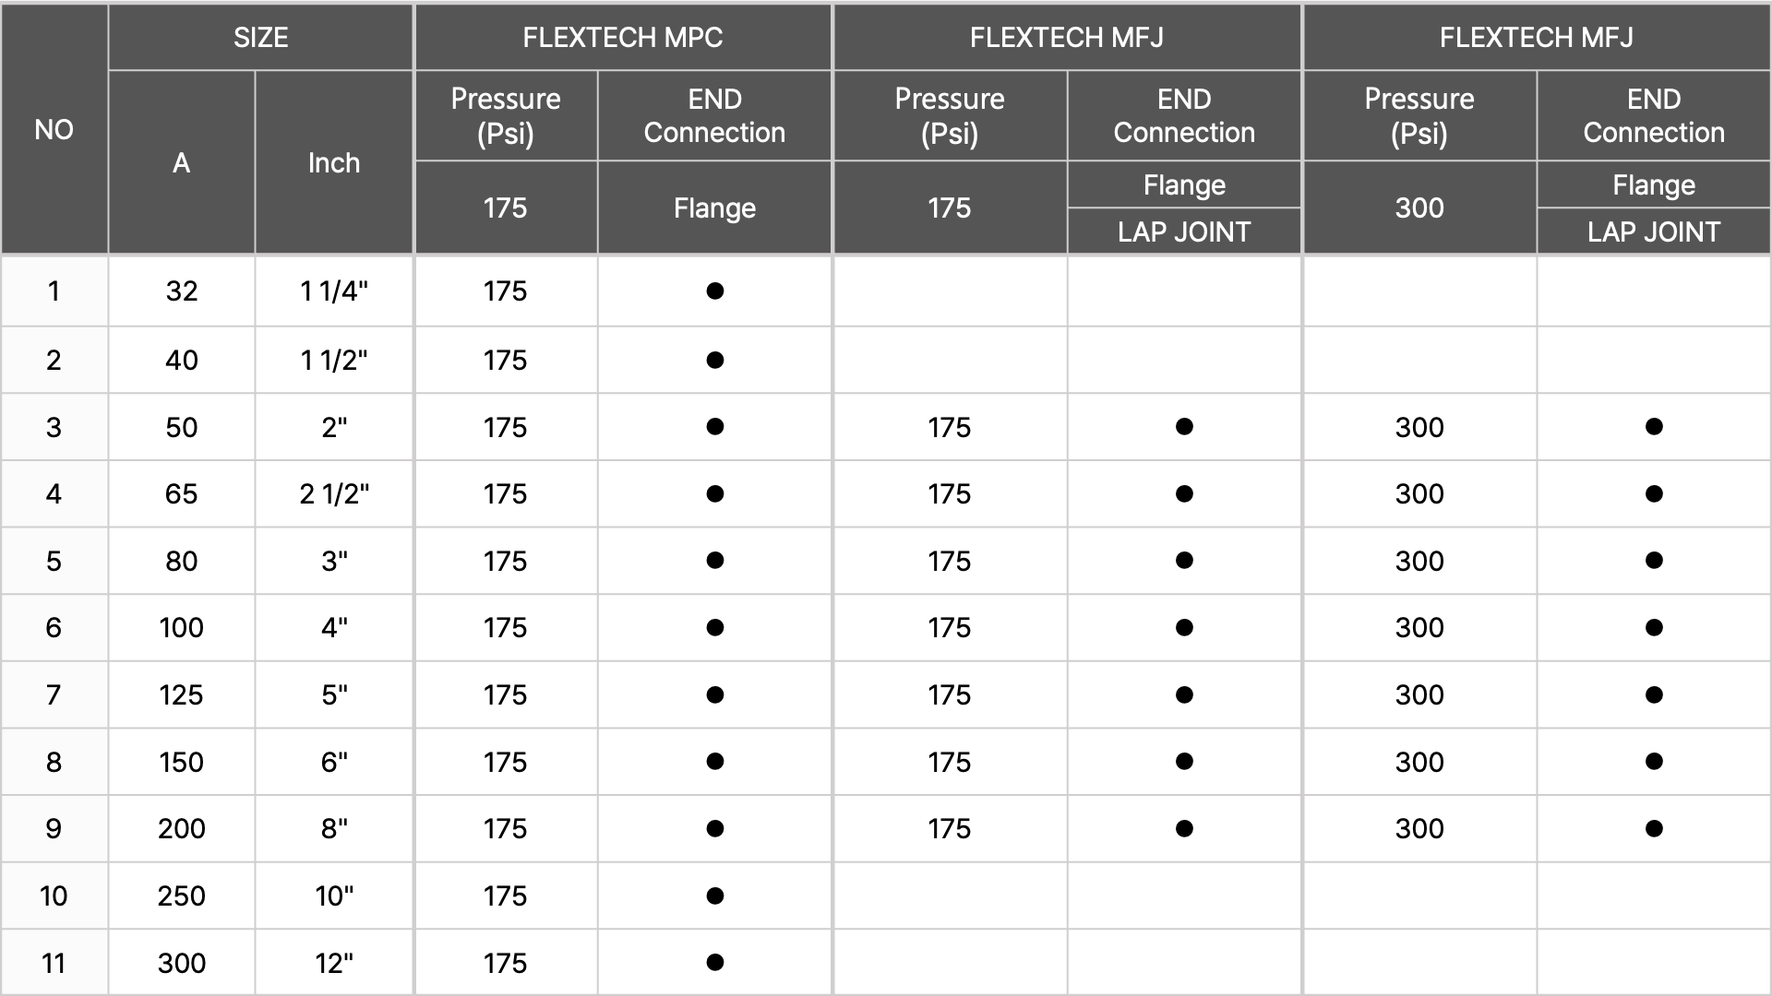Select the 125 value in column A
Screen dimensions: 1772x996
[x=181, y=694]
